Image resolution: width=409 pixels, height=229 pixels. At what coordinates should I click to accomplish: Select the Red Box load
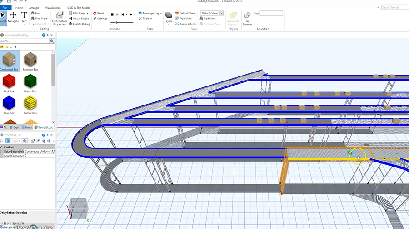click(x=9, y=82)
